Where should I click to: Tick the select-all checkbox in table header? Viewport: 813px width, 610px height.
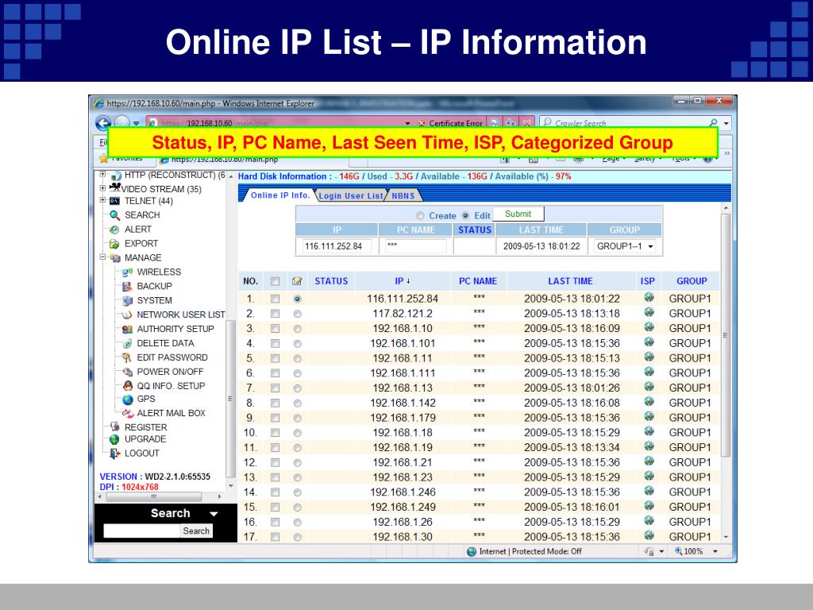275,281
